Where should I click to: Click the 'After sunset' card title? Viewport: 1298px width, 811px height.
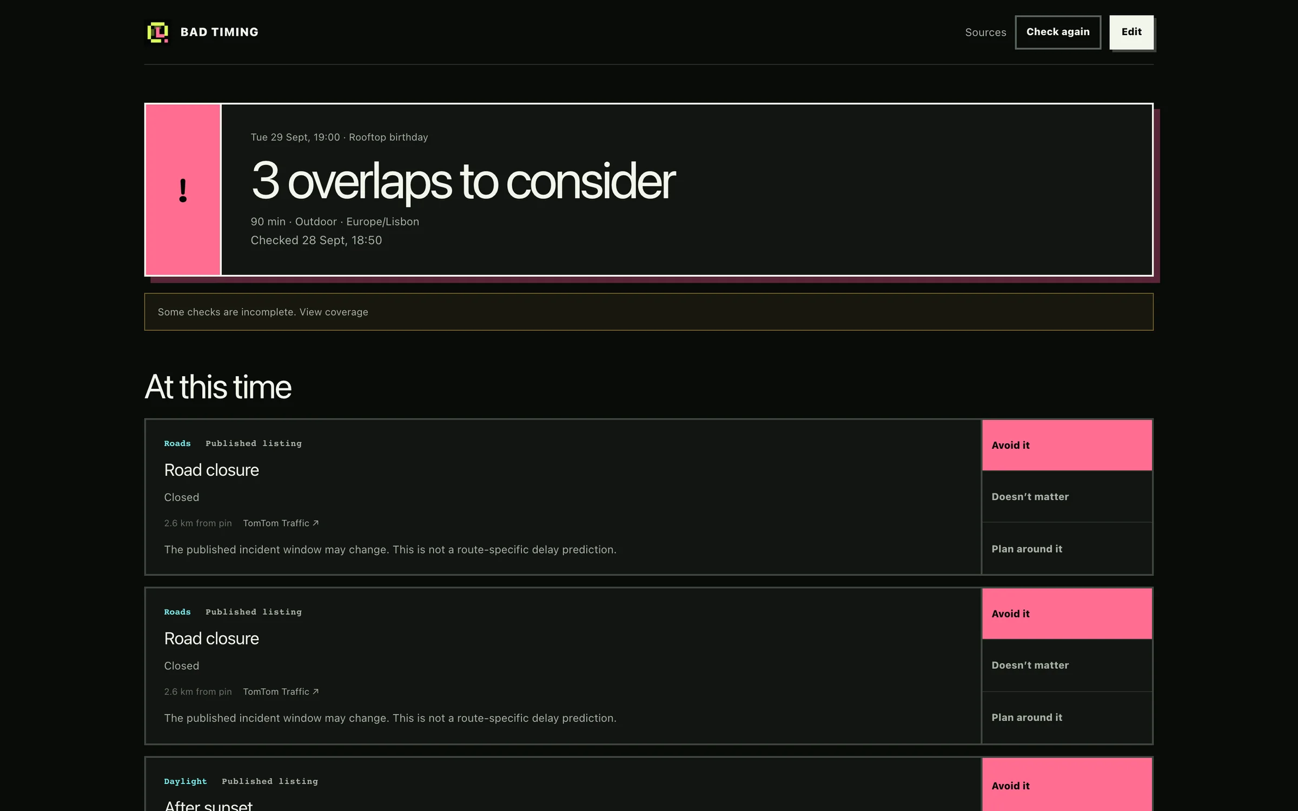tap(208, 805)
